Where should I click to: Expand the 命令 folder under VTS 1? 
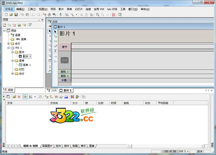[x=13, y=74]
